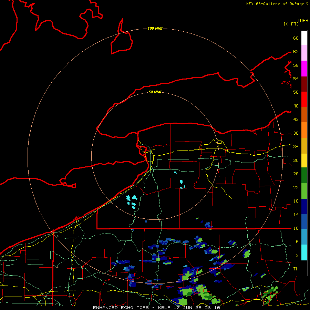This screenshot has height=310, width=310.
Task: Click the 62 value on the scale
Action: 296,52
